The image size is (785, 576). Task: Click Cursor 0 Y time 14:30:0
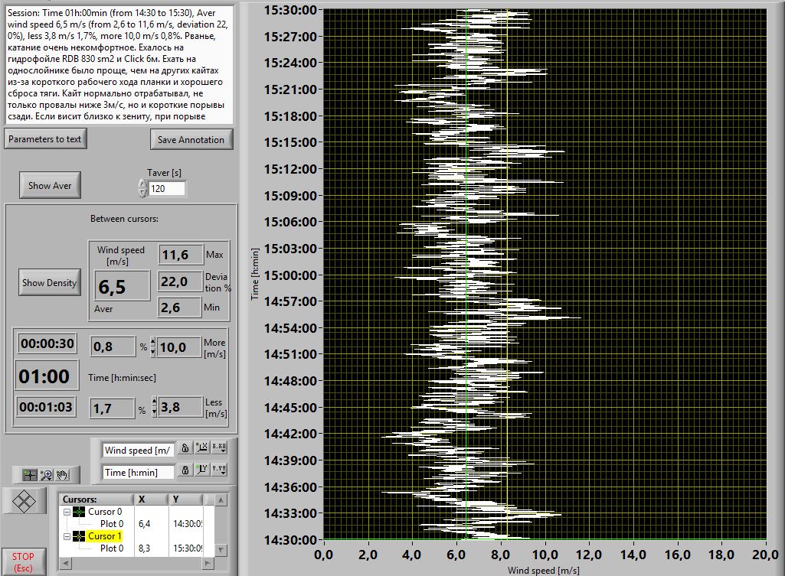(188, 524)
